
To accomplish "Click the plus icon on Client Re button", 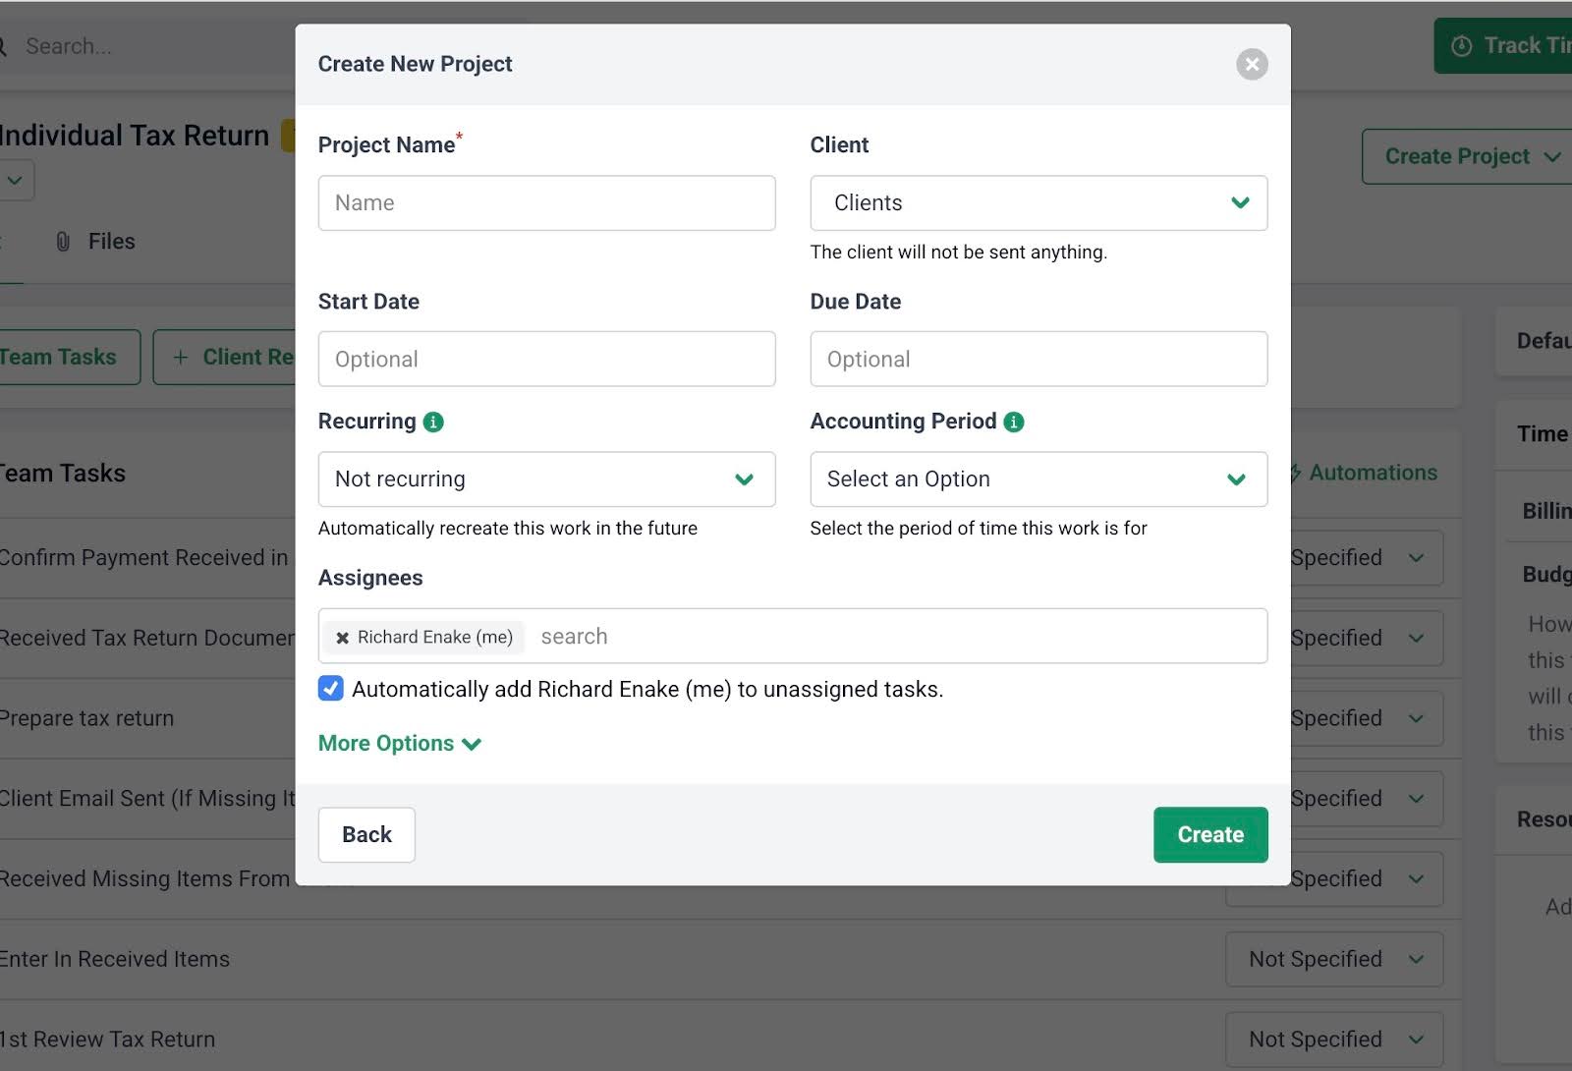I will [181, 357].
